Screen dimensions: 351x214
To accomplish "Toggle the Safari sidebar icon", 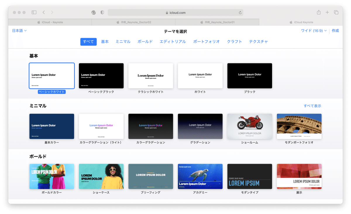I will pyautogui.click(x=34, y=12).
